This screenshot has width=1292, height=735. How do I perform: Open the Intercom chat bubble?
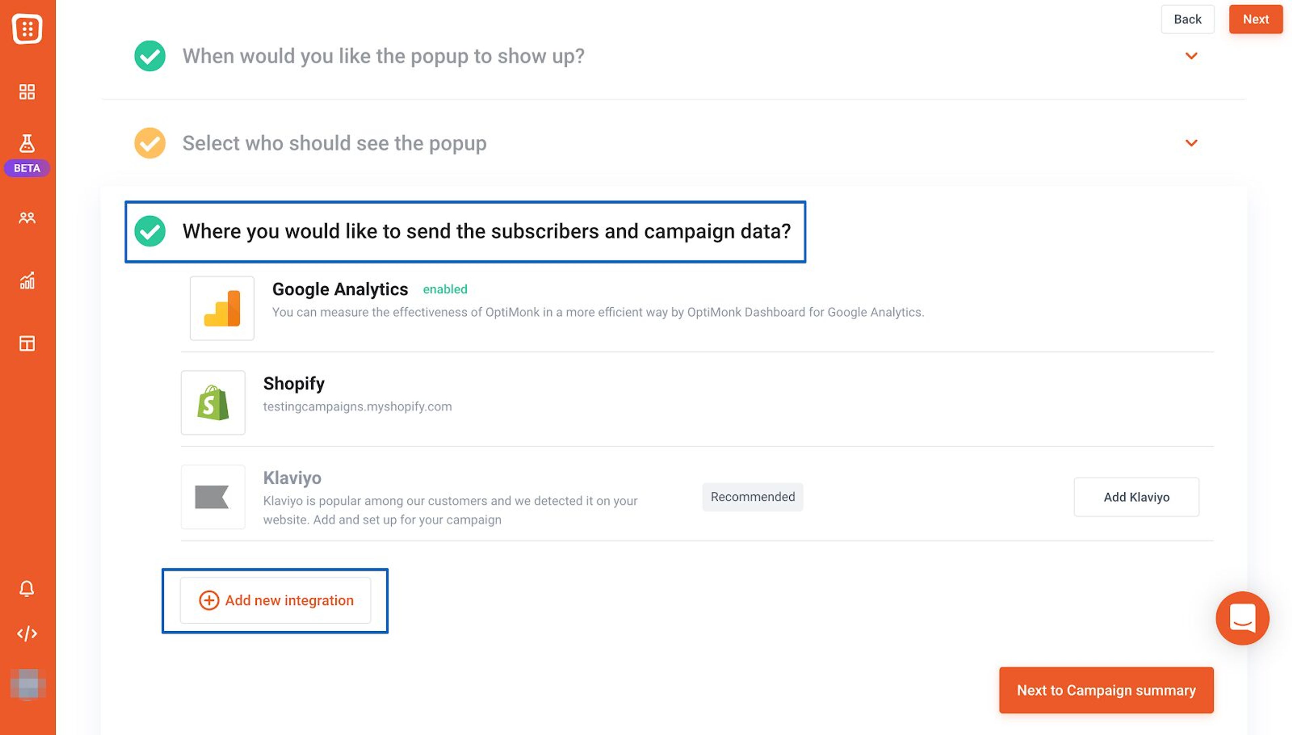point(1243,617)
